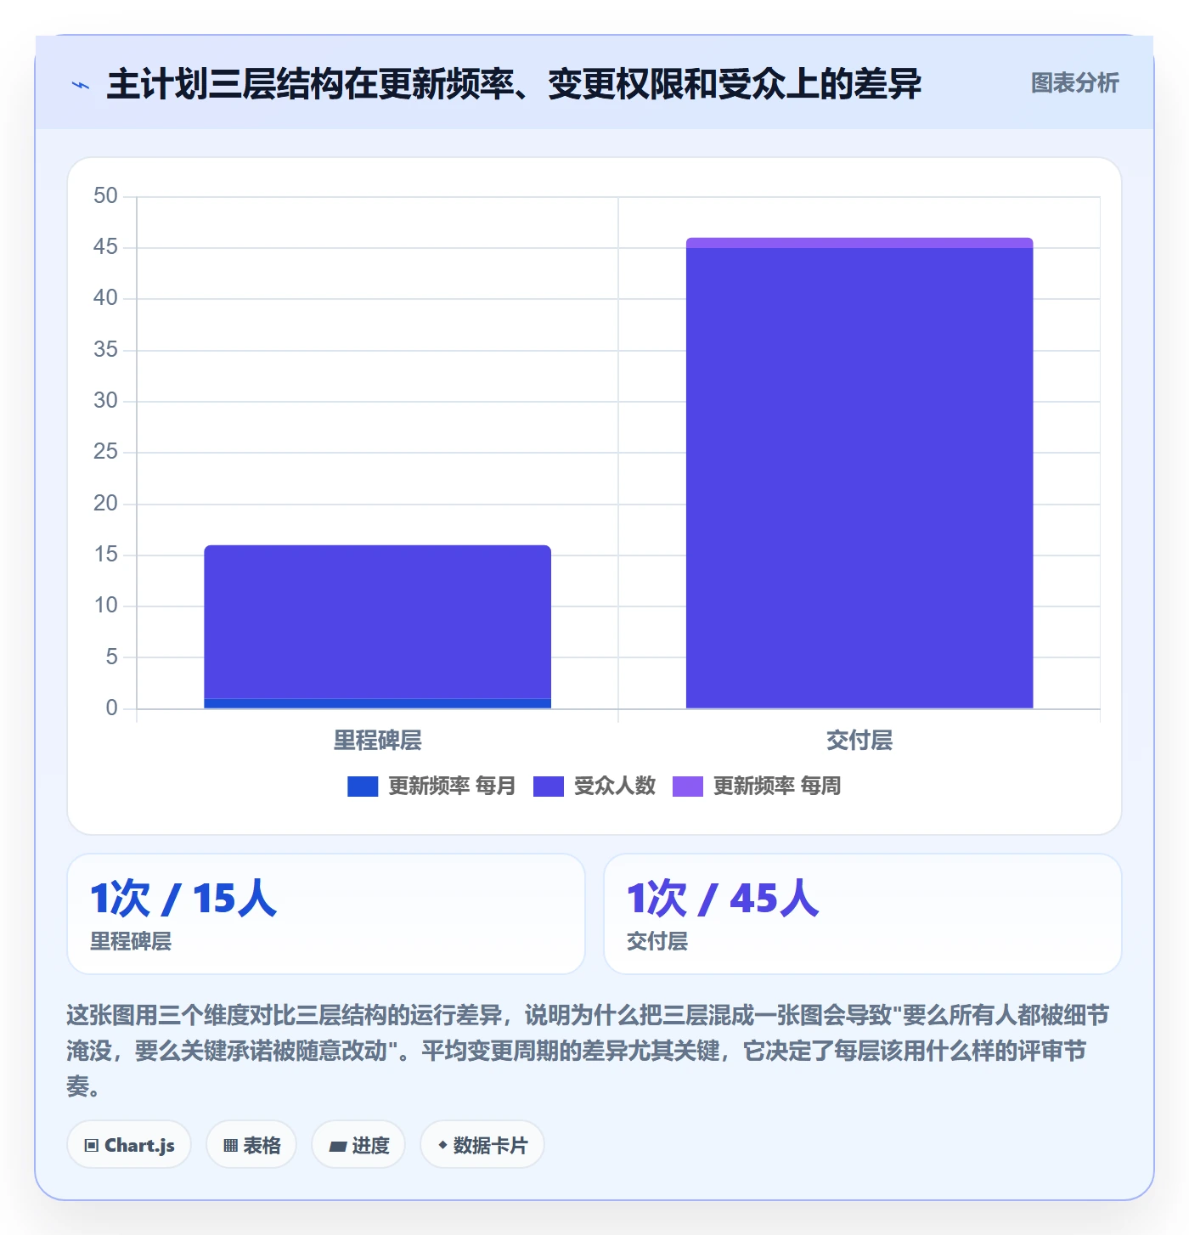Click the light purple weekly segment atop 交付层 bar
The width and height of the screenshot is (1189, 1235).
(859, 243)
